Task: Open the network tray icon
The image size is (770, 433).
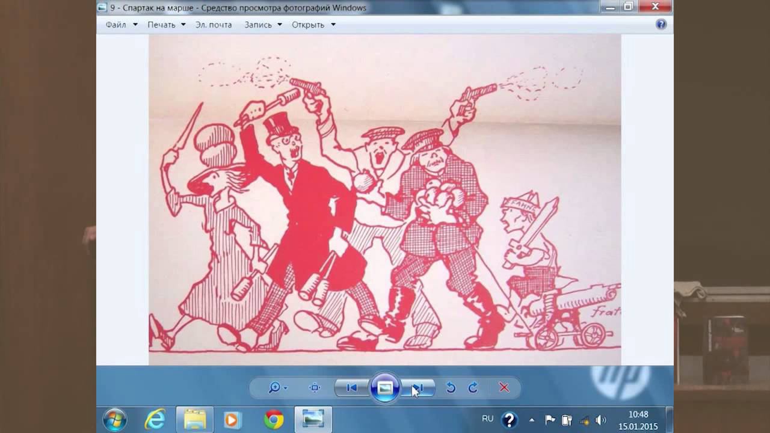Action: pyautogui.click(x=584, y=420)
